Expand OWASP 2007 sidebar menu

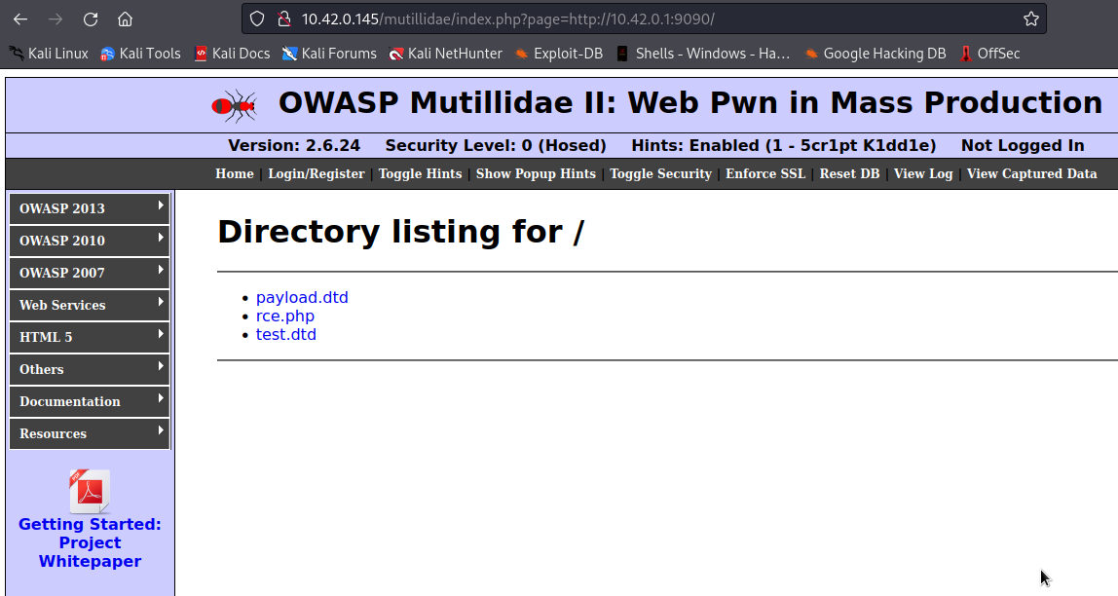pos(90,273)
